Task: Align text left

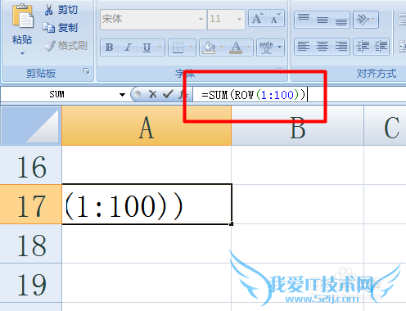Action: click(304, 47)
